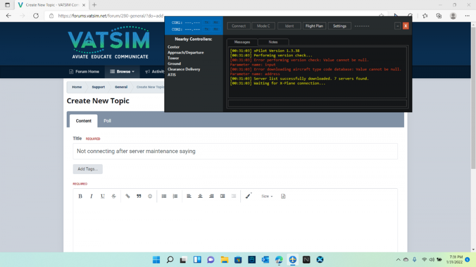Open browser settings ellipsis menu
Image resolution: width=476 pixels, height=267 pixels.
click(x=467, y=16)
